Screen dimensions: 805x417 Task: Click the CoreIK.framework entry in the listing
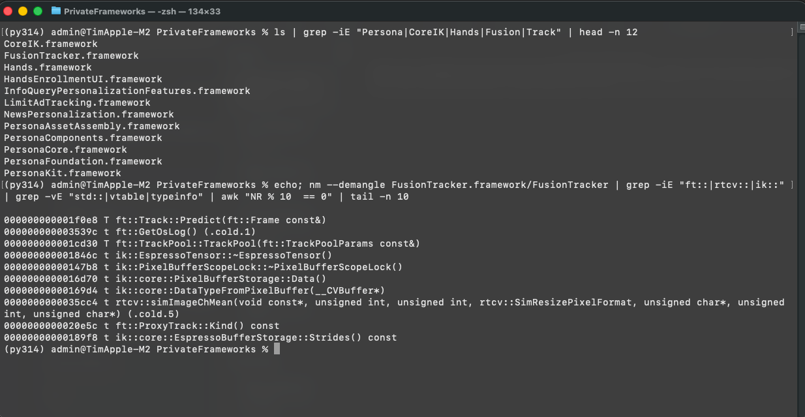point(51,44)
